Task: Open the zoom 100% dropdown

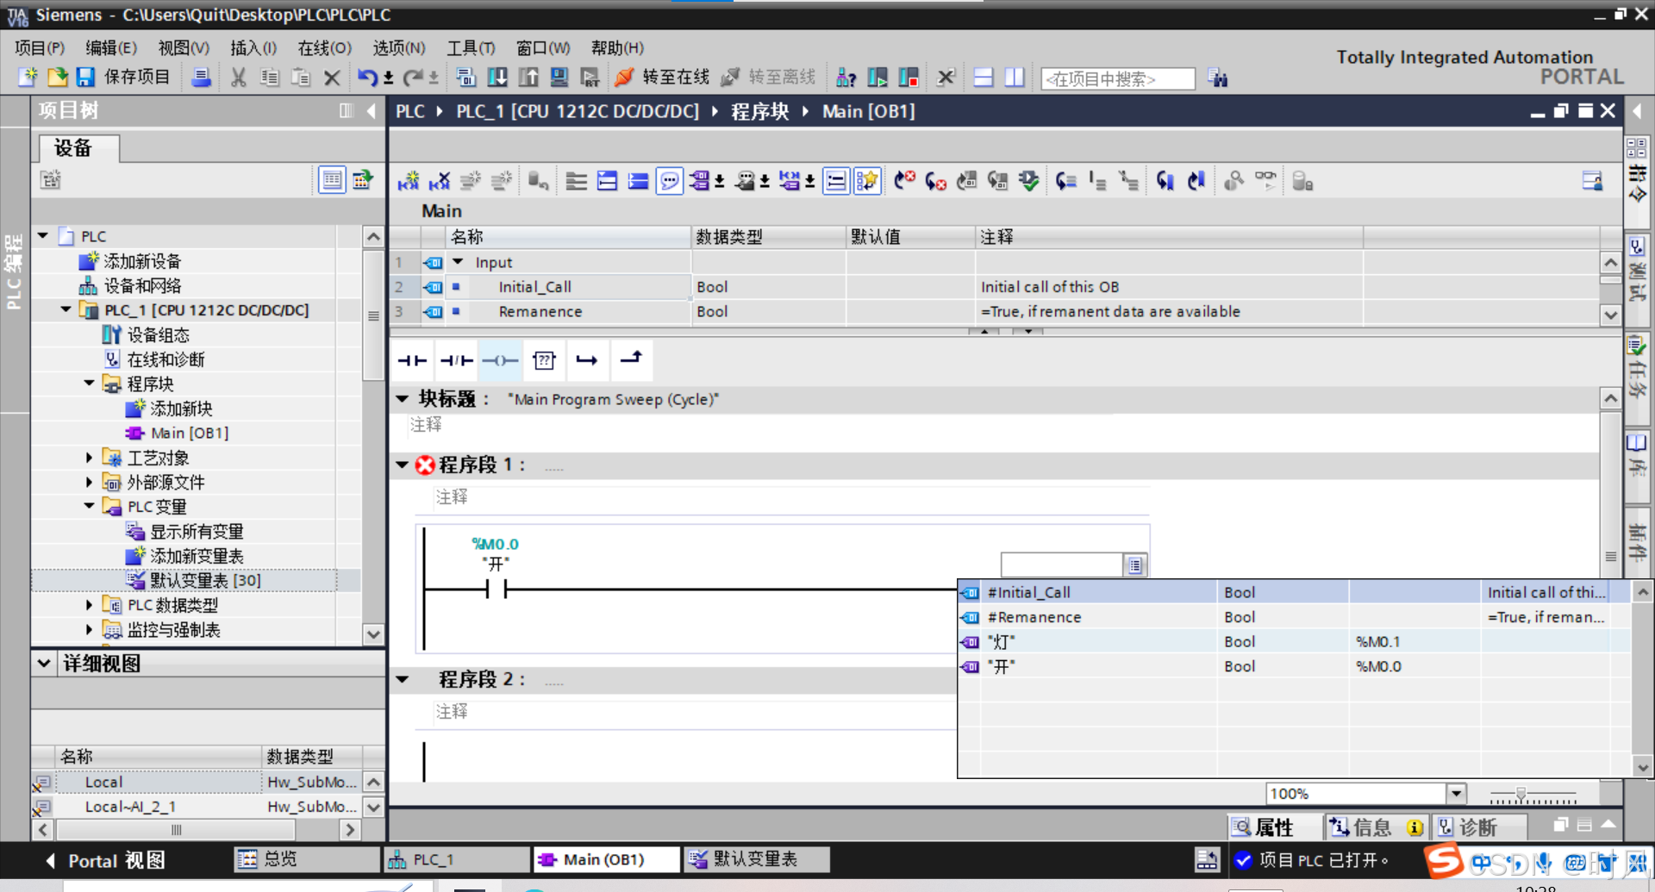Action: 1456,794
